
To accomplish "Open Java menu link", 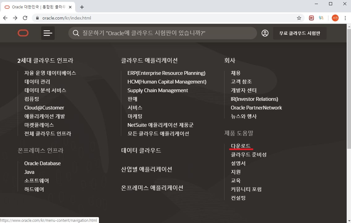I will (x=29, y=172).
